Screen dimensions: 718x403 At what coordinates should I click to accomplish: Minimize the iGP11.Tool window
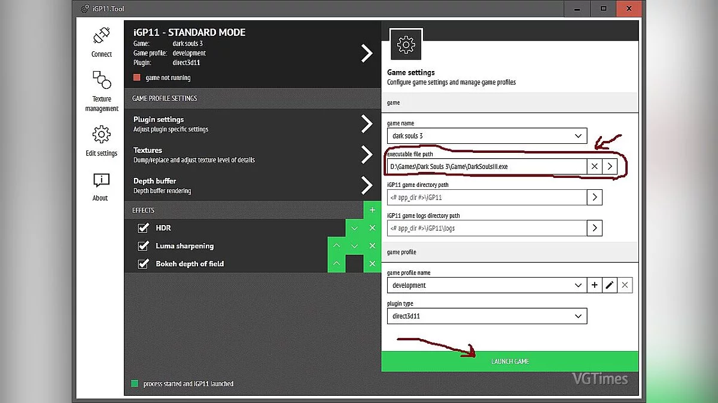click(x=577, y=8)
